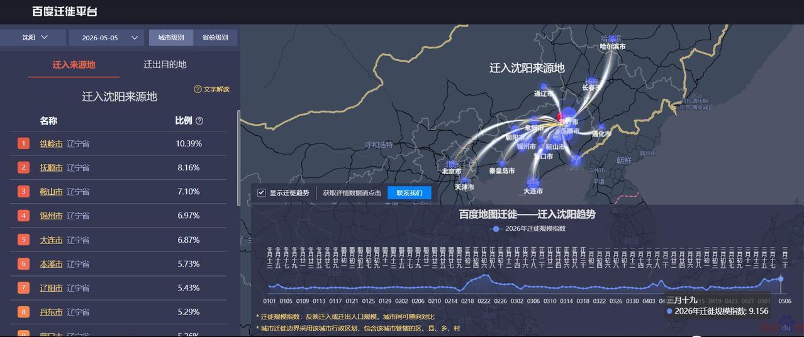Click the 名称 column header
The image size is (804, 337).
click(48, 121)
